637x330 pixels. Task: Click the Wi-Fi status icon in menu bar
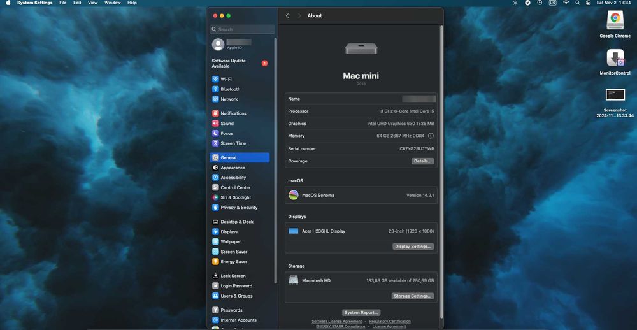(x=566, y=3)
